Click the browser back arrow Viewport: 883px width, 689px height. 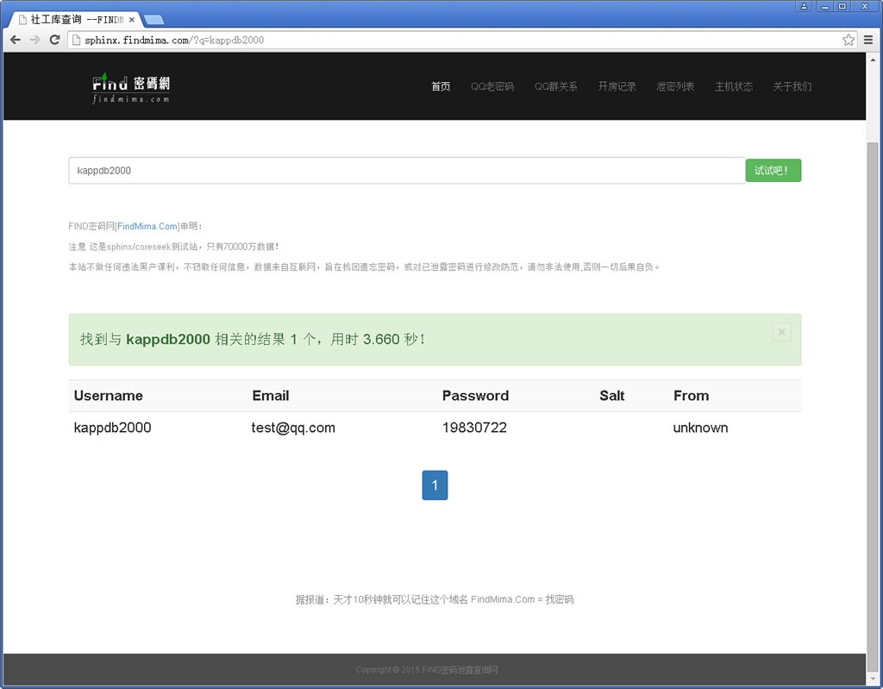(x=16, y=40)
